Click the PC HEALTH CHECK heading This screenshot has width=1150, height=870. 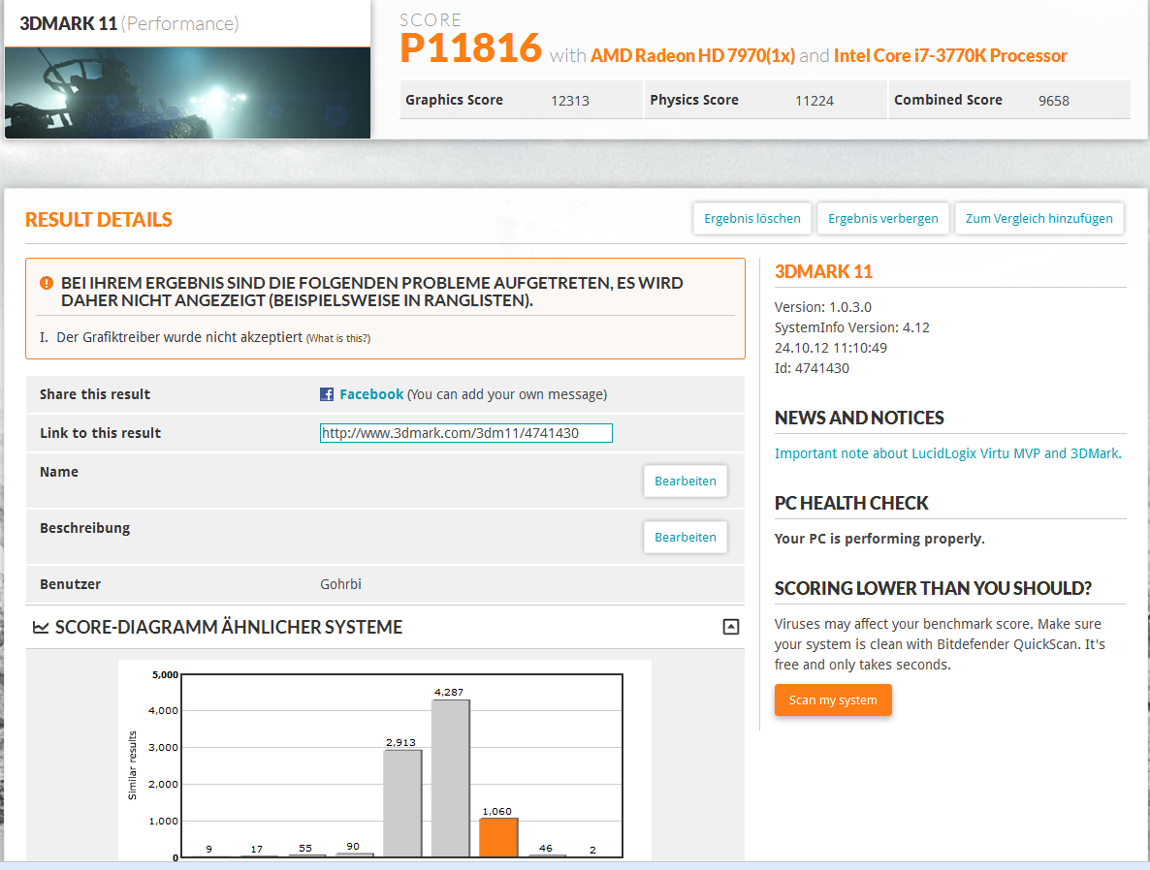click(850, 504)
